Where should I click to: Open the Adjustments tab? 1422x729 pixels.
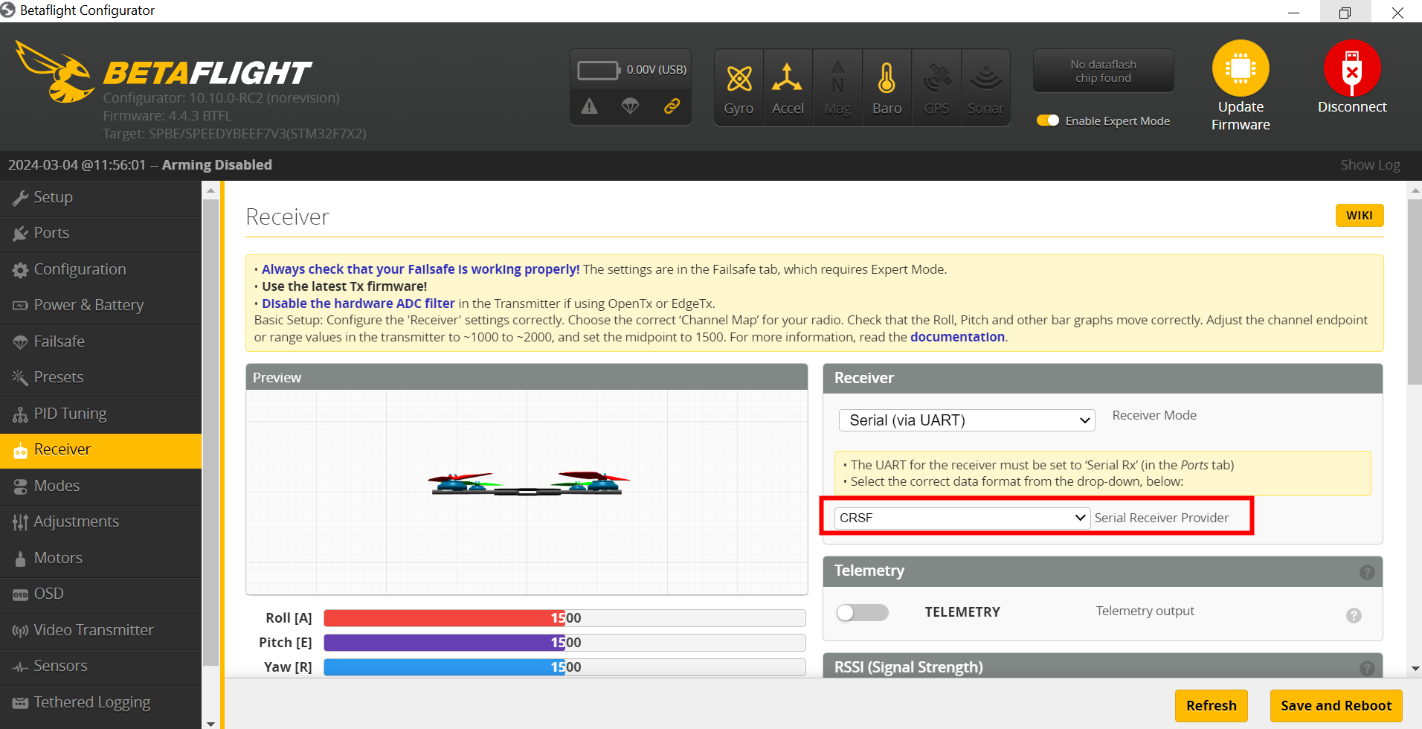[100, 522]
